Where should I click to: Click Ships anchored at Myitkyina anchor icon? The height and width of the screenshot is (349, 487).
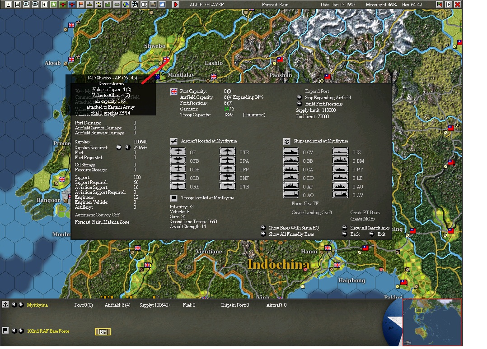[287, 141]
